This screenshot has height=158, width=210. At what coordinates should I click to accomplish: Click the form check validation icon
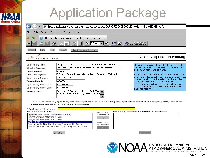point(80,43)
